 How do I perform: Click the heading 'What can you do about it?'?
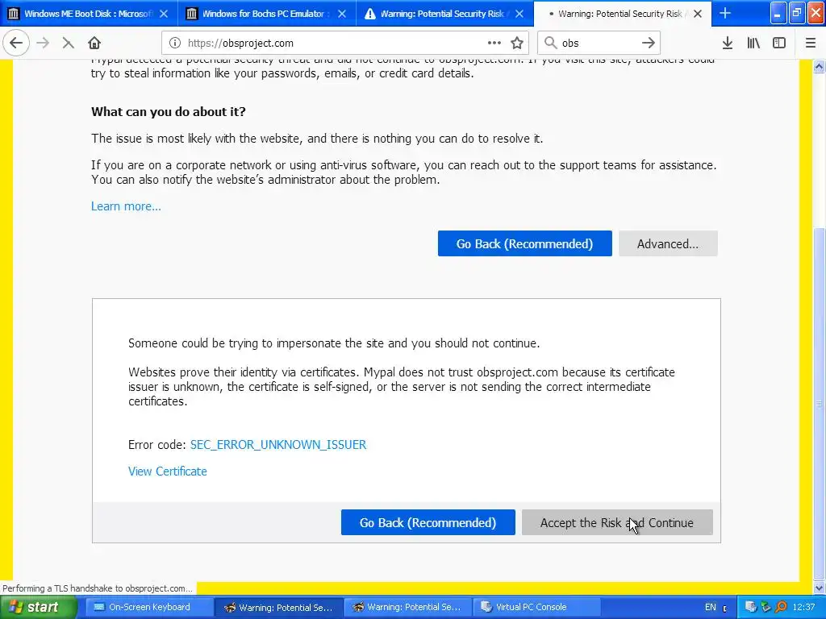[x=169, y=111]
